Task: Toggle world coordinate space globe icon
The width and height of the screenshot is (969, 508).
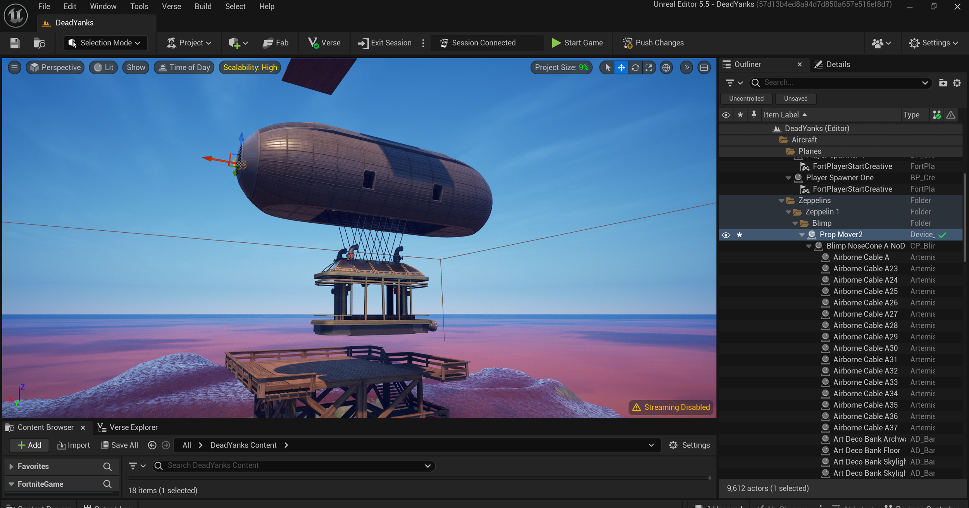Action: point(666,68)
